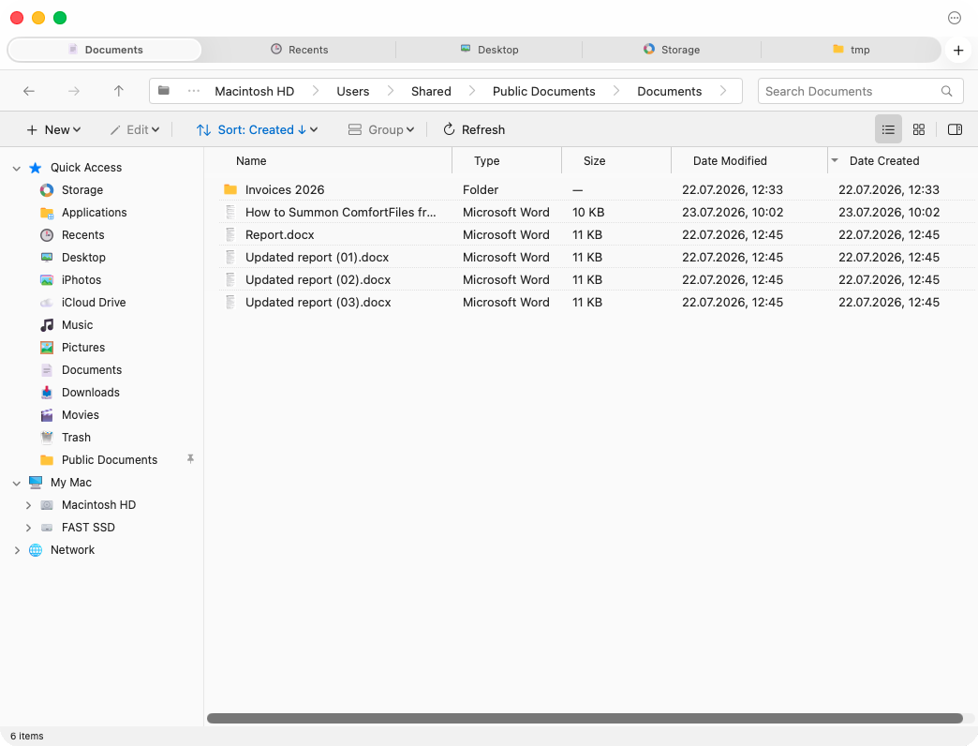This screenshot has height=746, width=978.
Task: Toggle the preview side panel
Action: pos(955,129)
